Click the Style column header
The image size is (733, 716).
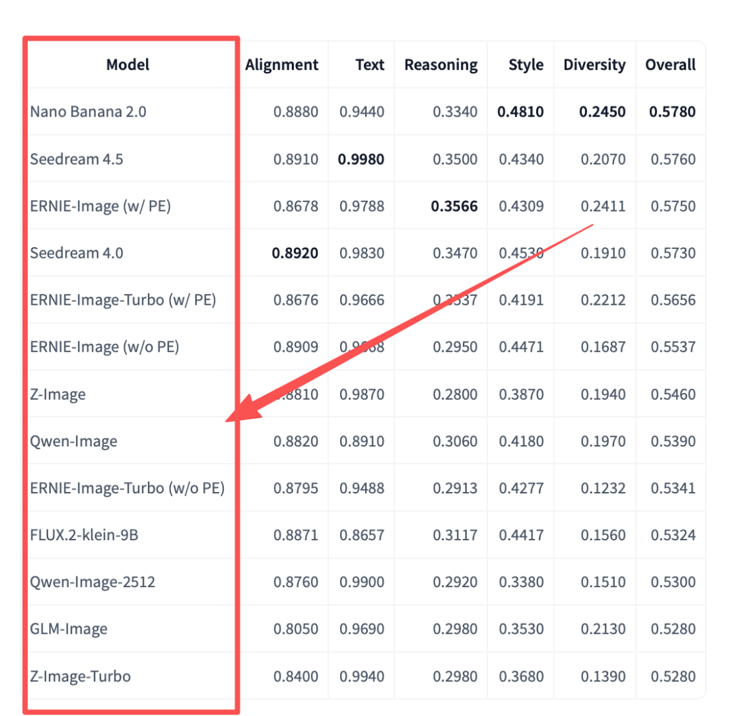(x=526, y=65)
